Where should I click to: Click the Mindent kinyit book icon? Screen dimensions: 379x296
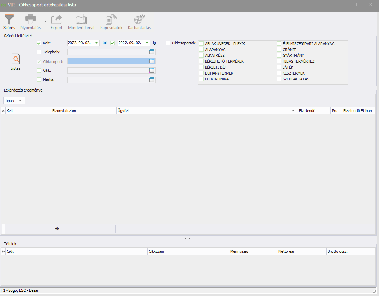[81, 19]
